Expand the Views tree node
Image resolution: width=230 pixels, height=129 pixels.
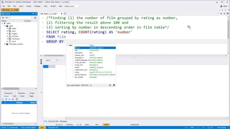(x=7, y=31)
